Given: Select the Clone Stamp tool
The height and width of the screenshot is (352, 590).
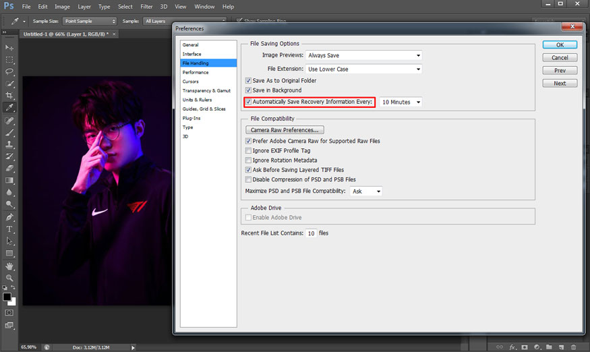Looking at the screenshot, I should pyautogui.click(x=9, y=144).
